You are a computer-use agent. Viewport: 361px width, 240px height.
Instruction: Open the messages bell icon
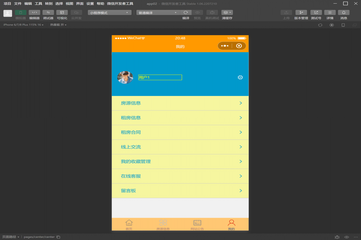pyautogui.click(x=344, y=13)
